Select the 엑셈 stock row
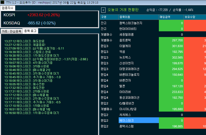The width and height of the screenshot is (206, 135). pyautogui.click(x=153, y=52)
